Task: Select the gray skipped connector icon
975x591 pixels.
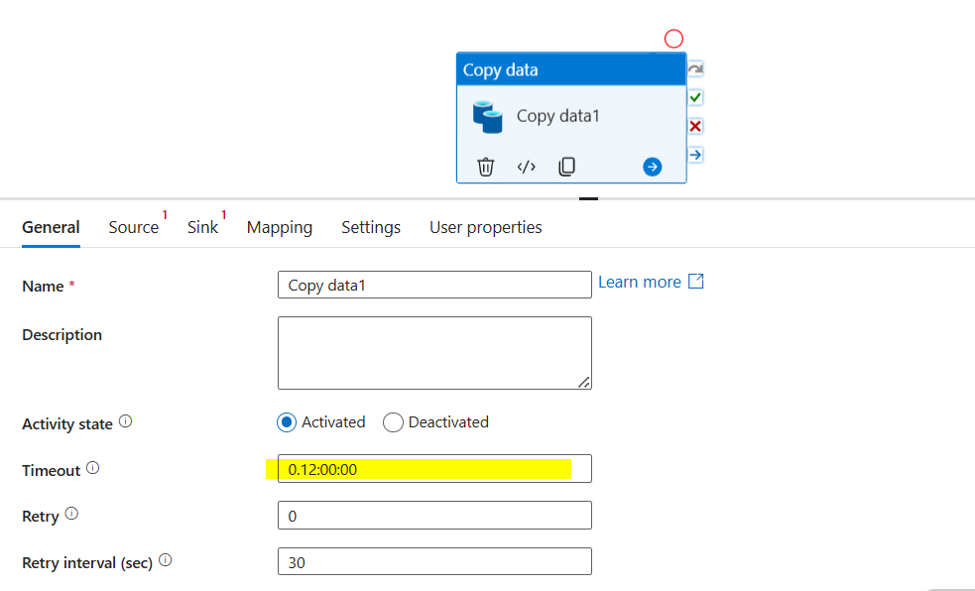Action: coord(695,69)
